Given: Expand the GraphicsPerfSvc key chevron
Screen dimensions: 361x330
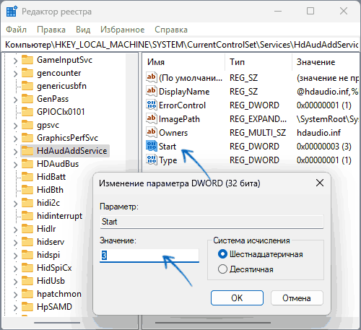Looking at the screenshot, I should [15, 138].
